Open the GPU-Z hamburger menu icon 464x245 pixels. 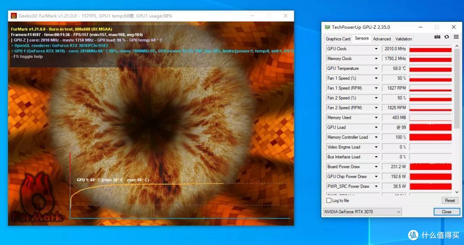point(456,37)
